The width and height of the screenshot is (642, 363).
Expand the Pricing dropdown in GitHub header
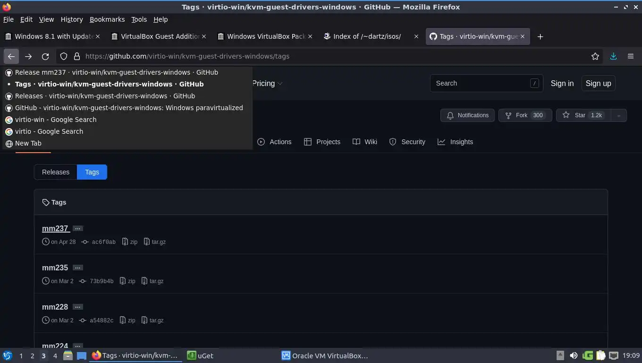267,83
